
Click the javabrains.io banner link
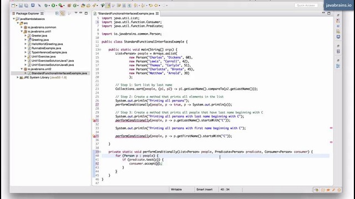(339, 5)
